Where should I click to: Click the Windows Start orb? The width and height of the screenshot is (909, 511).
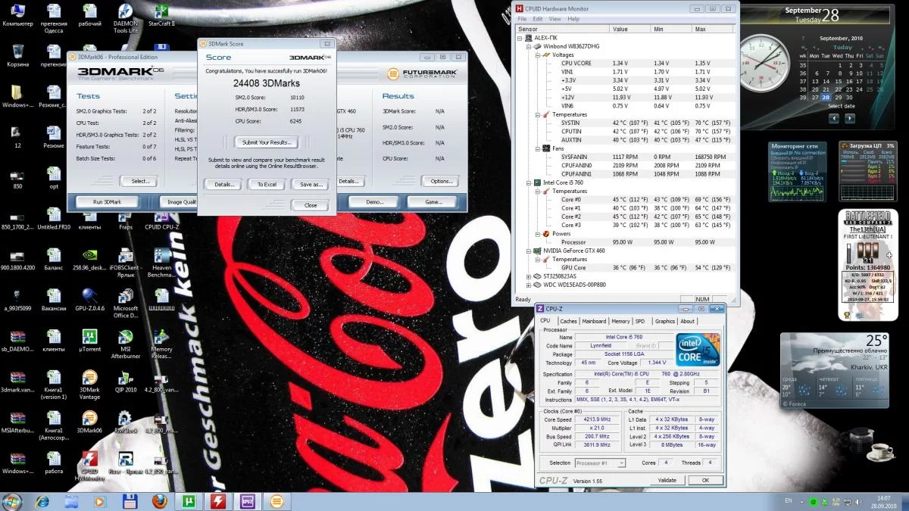(x=13, y=501)
